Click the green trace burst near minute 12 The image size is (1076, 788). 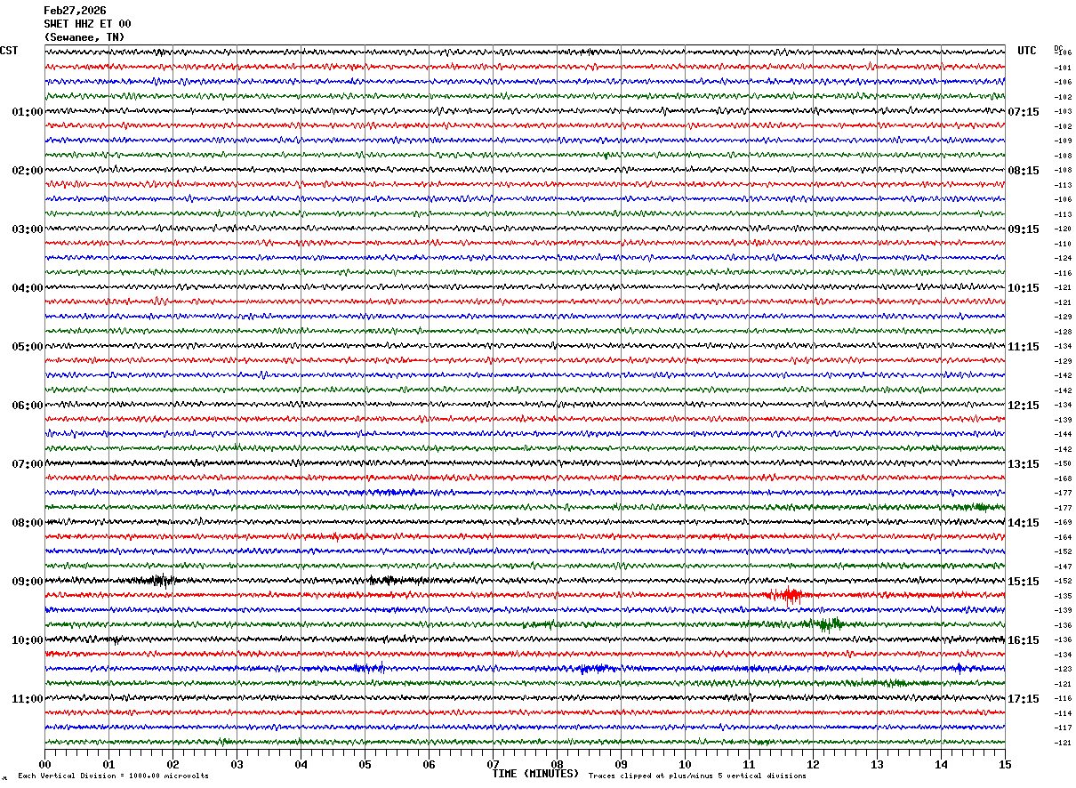[x=827, y=623]
